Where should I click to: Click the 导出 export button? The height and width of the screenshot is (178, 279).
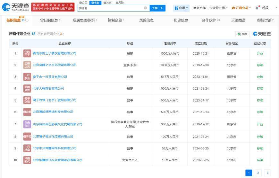pos(242,34)
